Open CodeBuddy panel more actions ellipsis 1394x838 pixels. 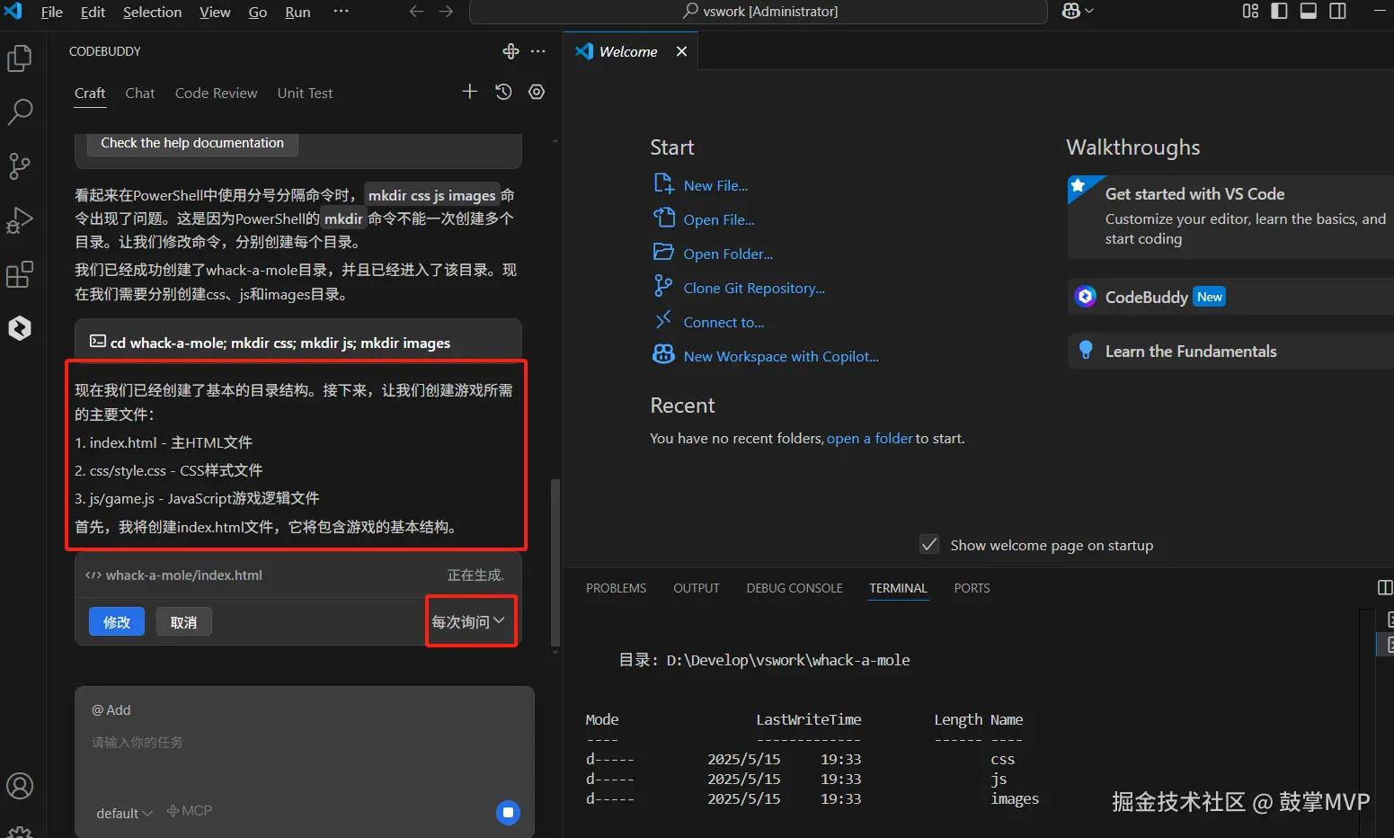click(x=538, y=51)
